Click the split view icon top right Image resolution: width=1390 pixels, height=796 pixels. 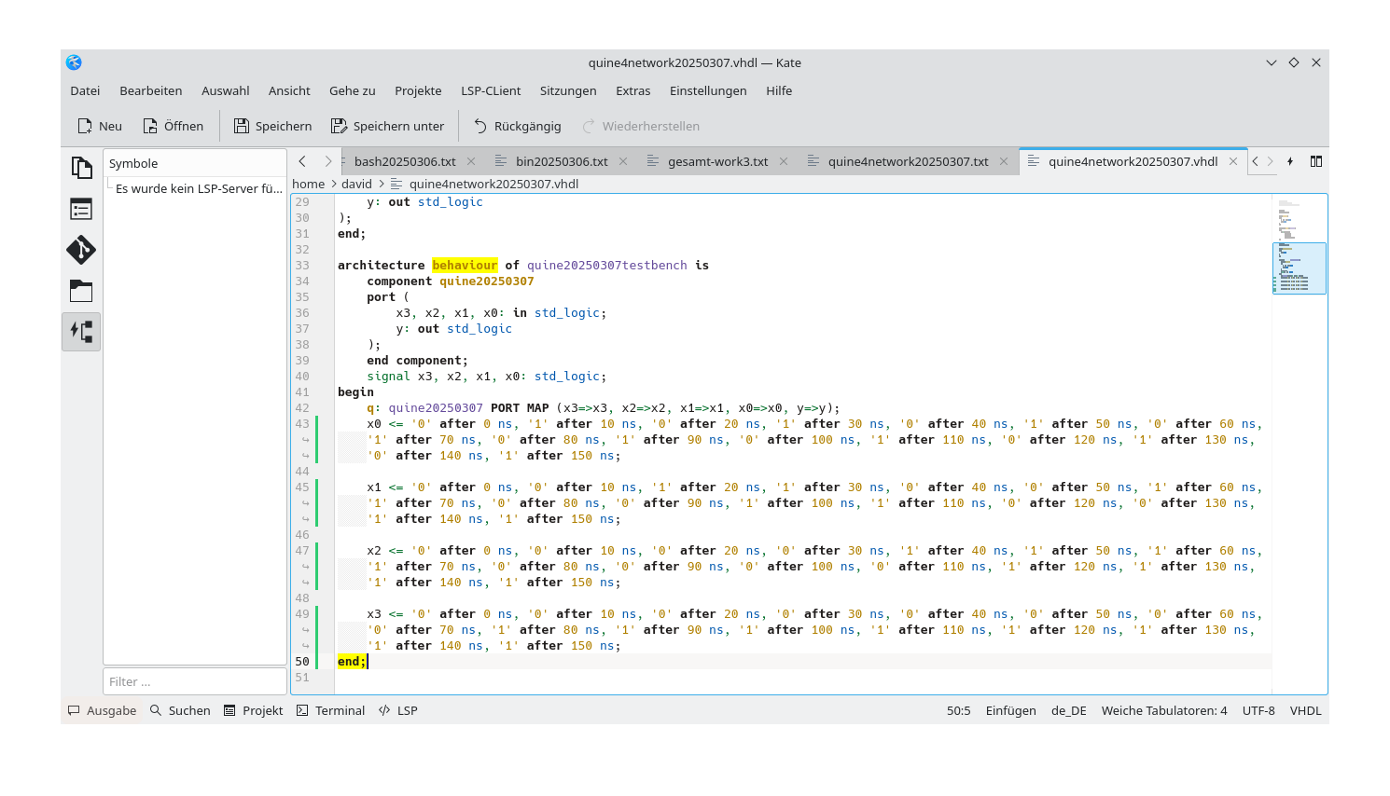point(1315,160)
